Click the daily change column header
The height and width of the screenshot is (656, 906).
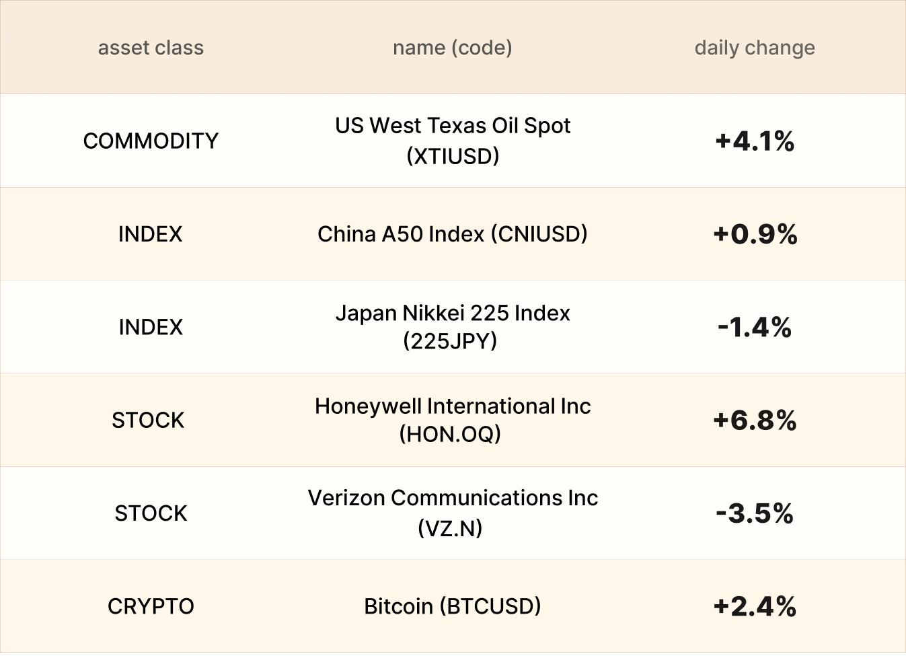tap(754, 48)
